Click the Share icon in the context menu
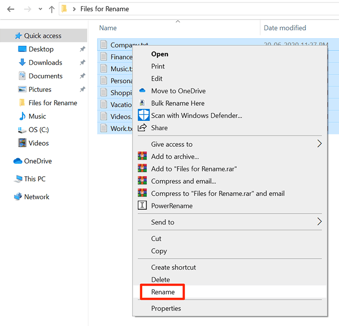 point(142,128)
